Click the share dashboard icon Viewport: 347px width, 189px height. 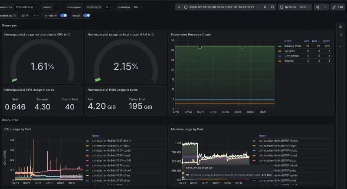click(x=318, y=7)
